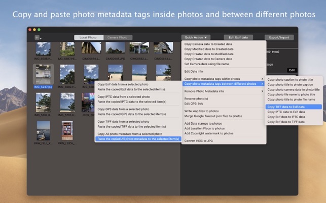This screenshot has width=326, height=203.
Task: Choose Paste the copied All photo metadata item
Action: (138, 139)
